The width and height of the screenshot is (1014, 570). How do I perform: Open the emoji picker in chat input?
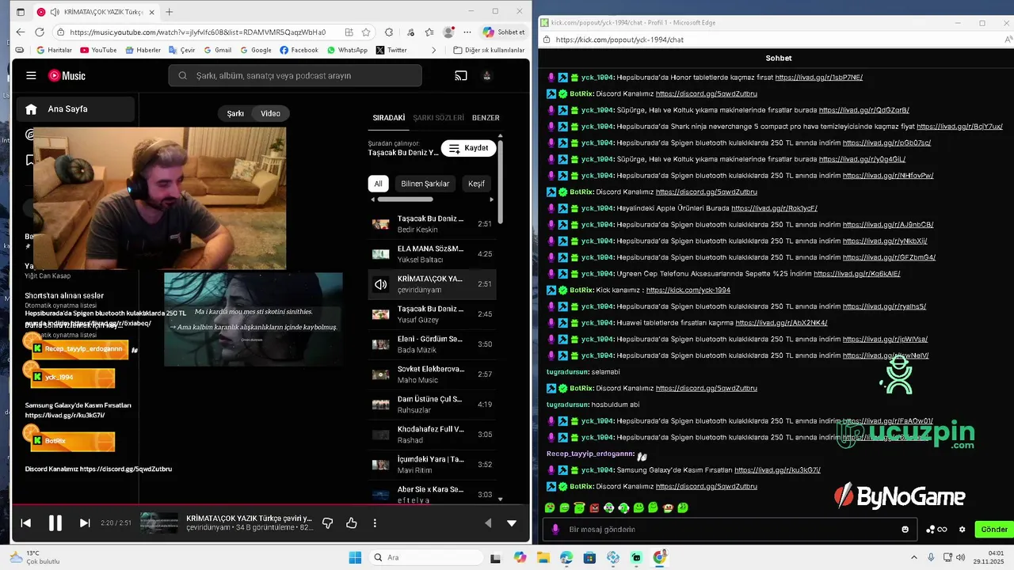tap(905, 530)
